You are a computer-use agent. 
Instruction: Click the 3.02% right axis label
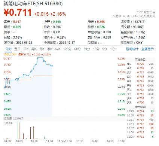121,59
